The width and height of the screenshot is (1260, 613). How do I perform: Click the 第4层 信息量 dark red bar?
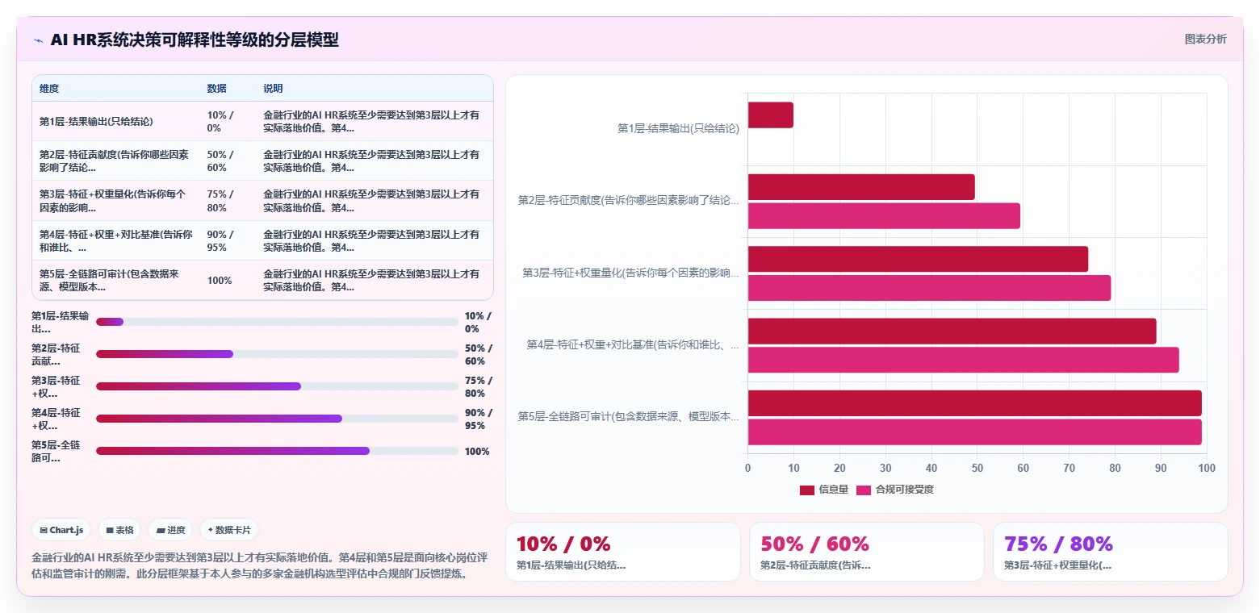(x=952, y=331)
